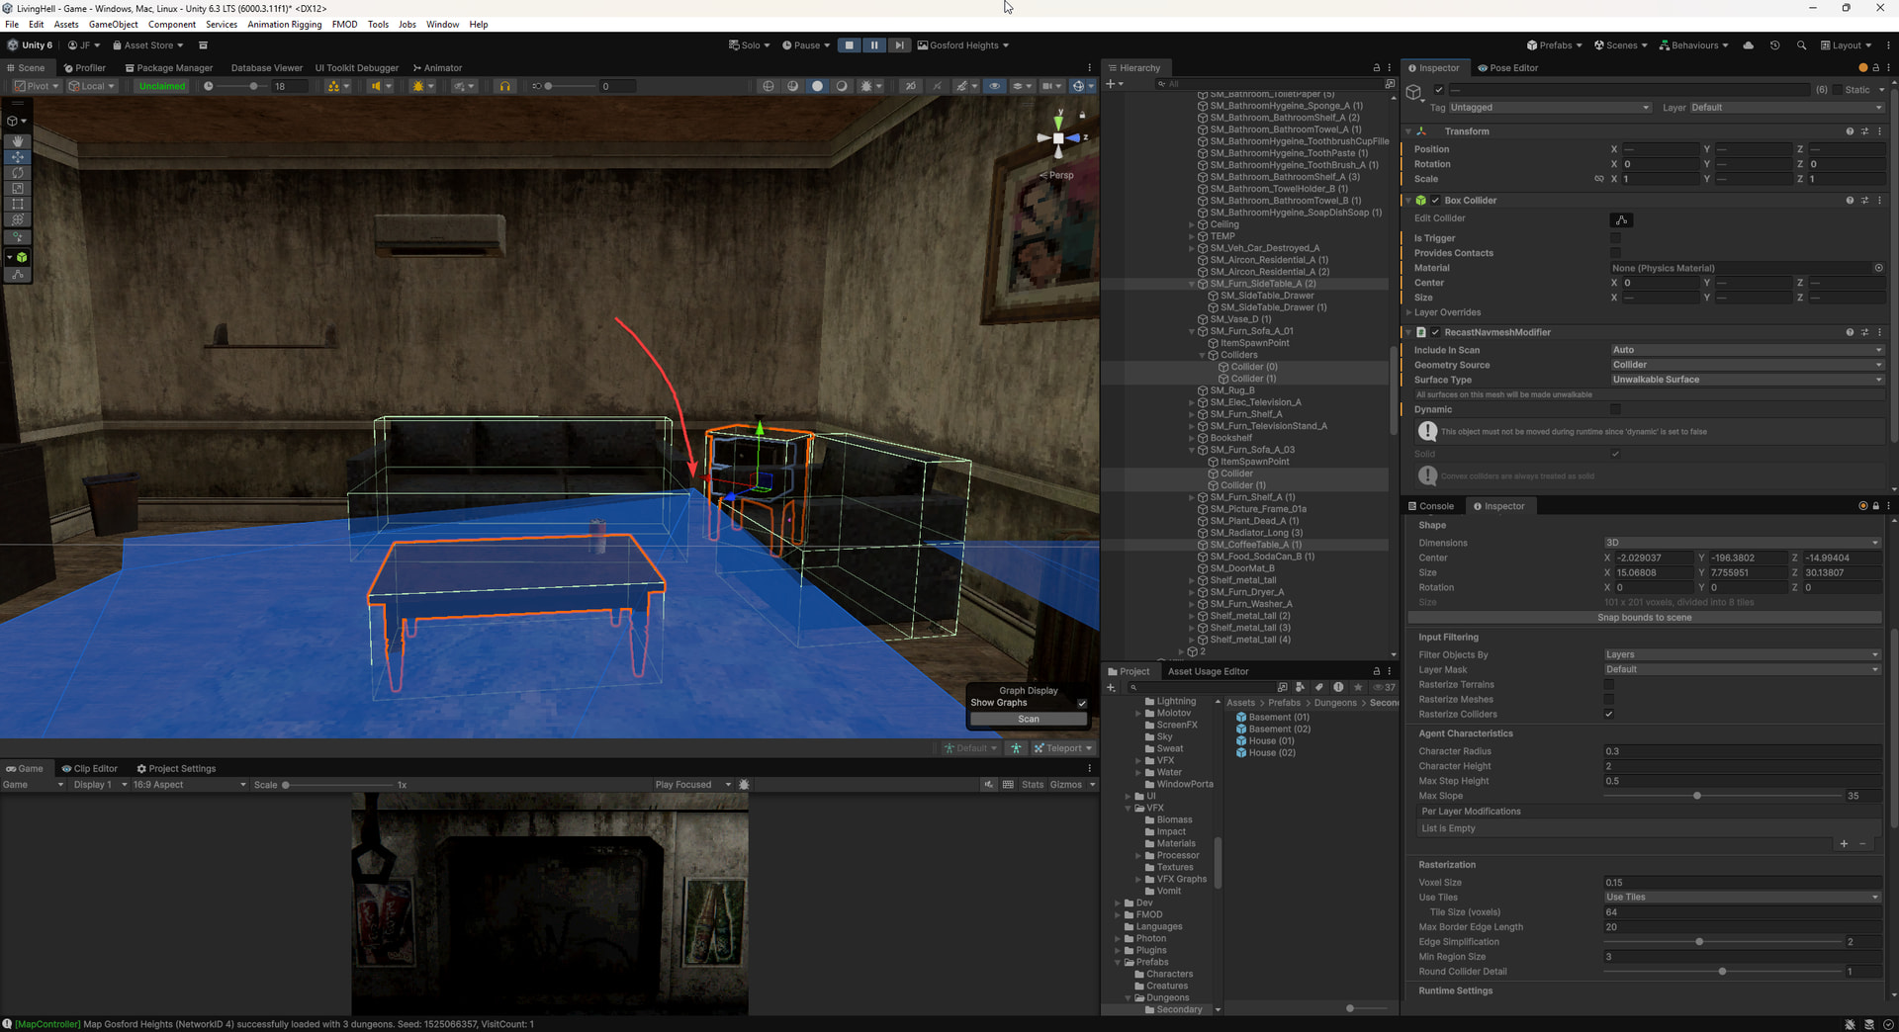This screenshot has width=1899, height=1032.
Task: Select the Rotate tool in scene toolbar
Action: coord(18,173)
